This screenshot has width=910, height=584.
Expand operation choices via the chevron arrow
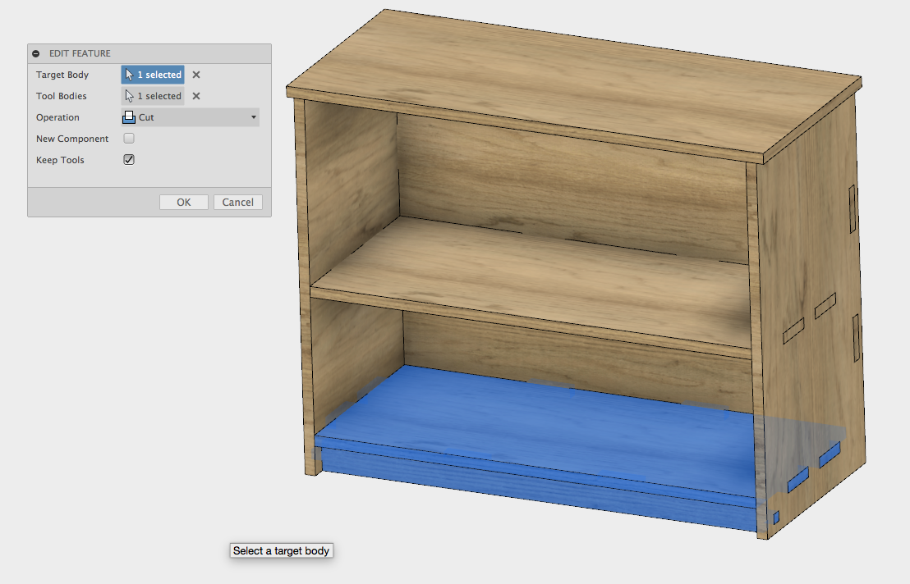253,117
